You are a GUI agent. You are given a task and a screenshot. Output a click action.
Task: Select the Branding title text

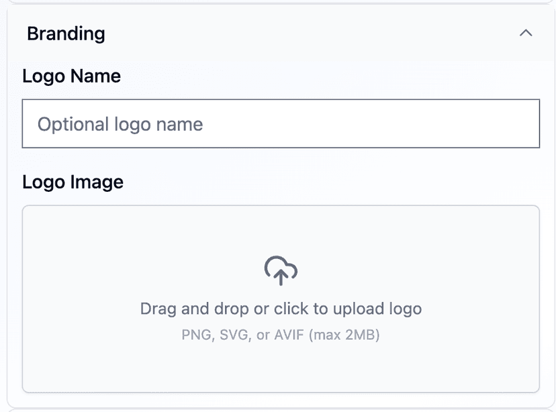coord(66,34)
